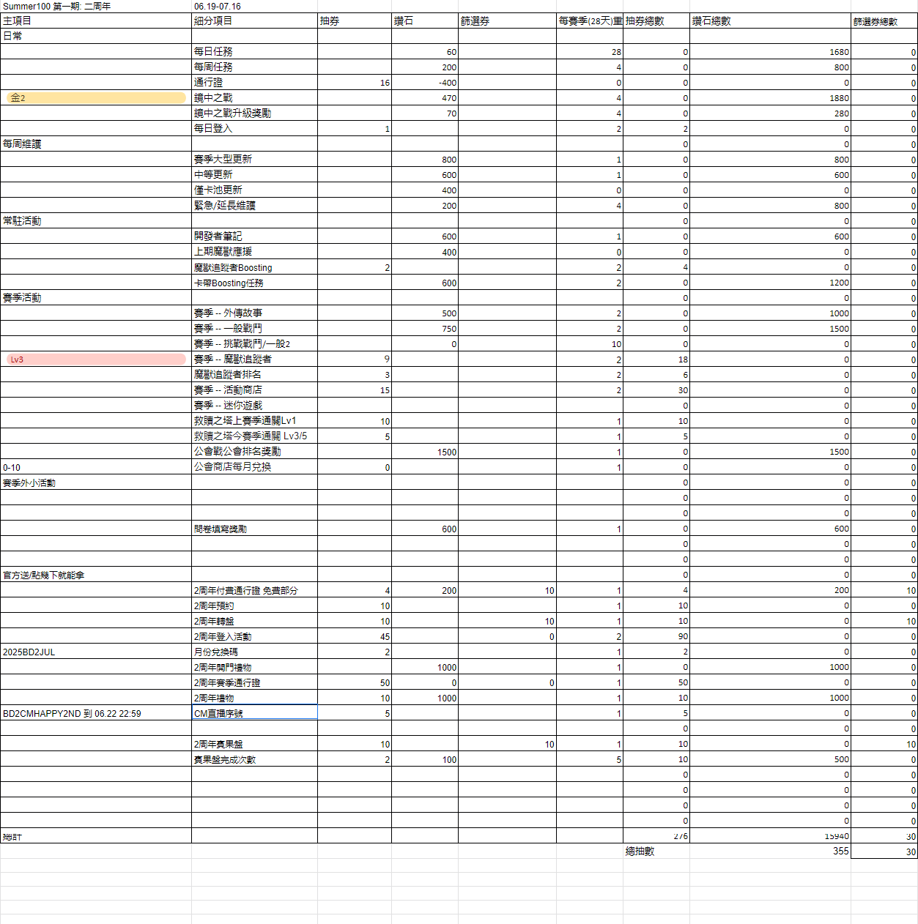Click the 官方送/點幾下就能拿 category cell

click(95, 575)
